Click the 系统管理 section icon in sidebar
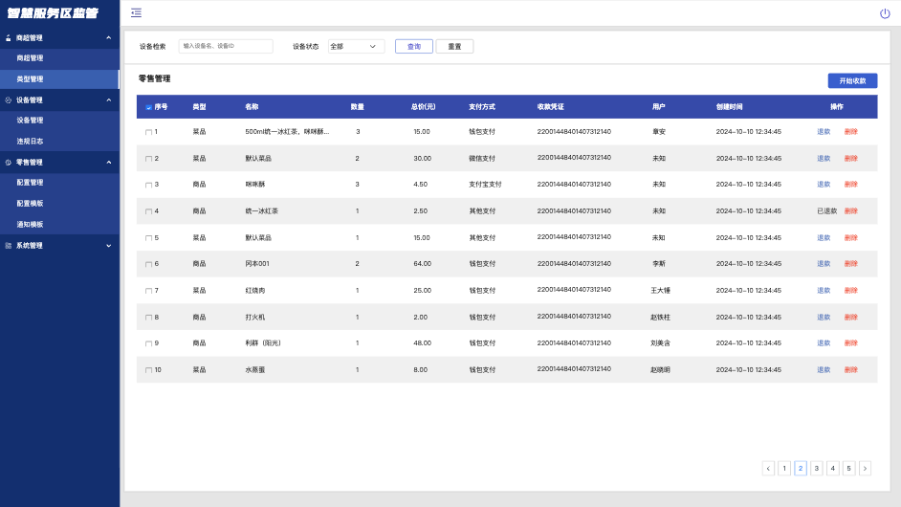This screenshot has height=507, width=901. click(x=8, y=246)
